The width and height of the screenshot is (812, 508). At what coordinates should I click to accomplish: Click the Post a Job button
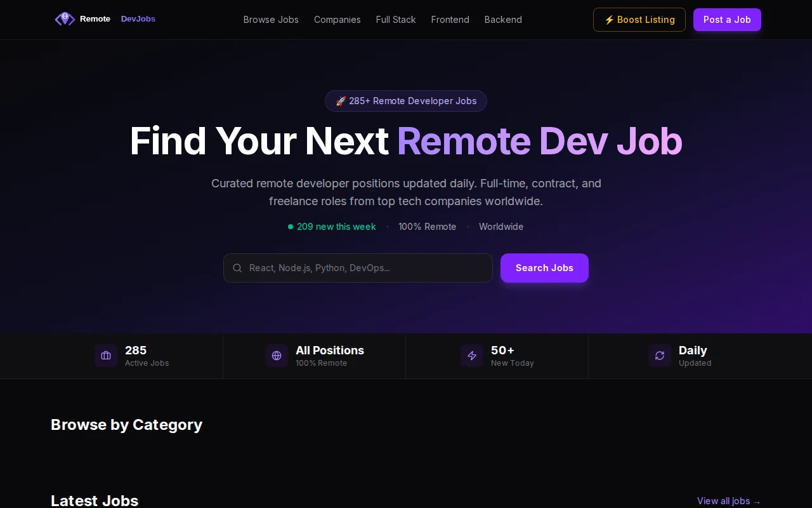coord(727,20)
